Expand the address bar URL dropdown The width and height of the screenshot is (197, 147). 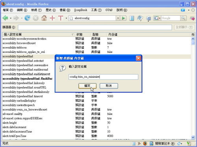(x=118, y=18)
